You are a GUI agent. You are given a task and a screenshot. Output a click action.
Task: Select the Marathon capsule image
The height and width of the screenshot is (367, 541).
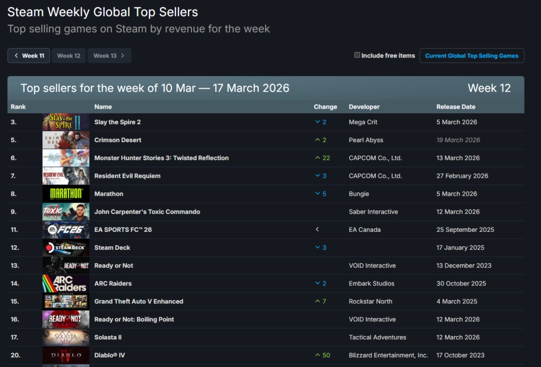[66, 194]
